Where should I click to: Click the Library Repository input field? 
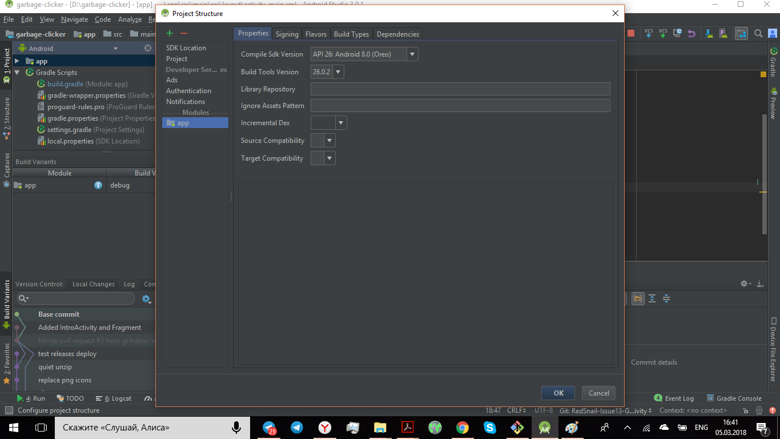click(x=460, y=89)
